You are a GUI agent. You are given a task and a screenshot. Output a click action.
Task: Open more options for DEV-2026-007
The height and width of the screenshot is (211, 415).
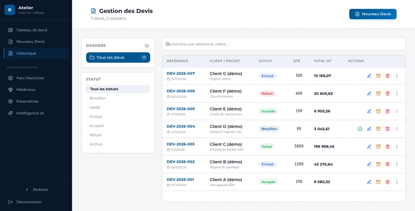[397, 76]
